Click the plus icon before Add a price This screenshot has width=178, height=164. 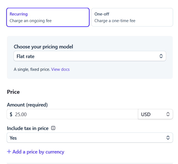(9, 152)
